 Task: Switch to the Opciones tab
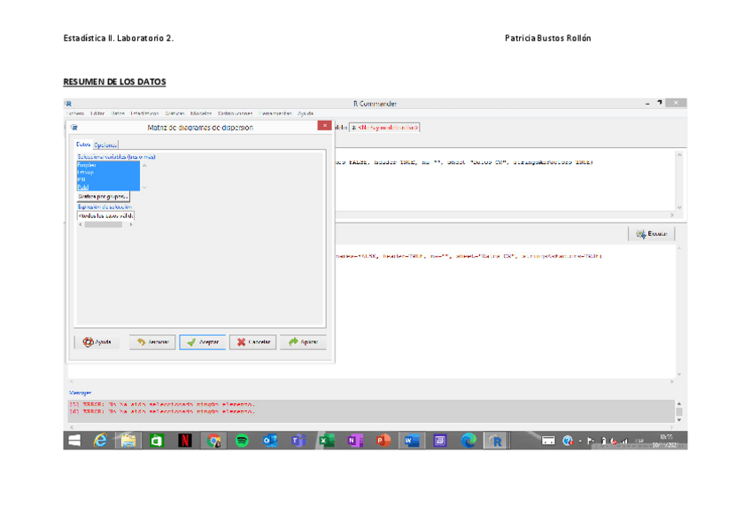(x=105, y=144)
